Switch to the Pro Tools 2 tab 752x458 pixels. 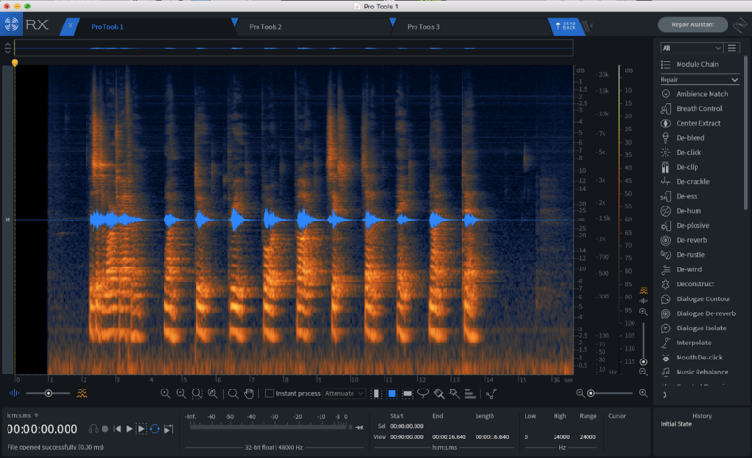(265, 27)
